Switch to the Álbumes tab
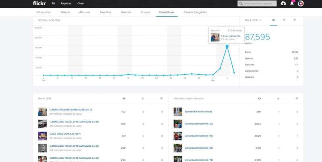 coord(85,12)
